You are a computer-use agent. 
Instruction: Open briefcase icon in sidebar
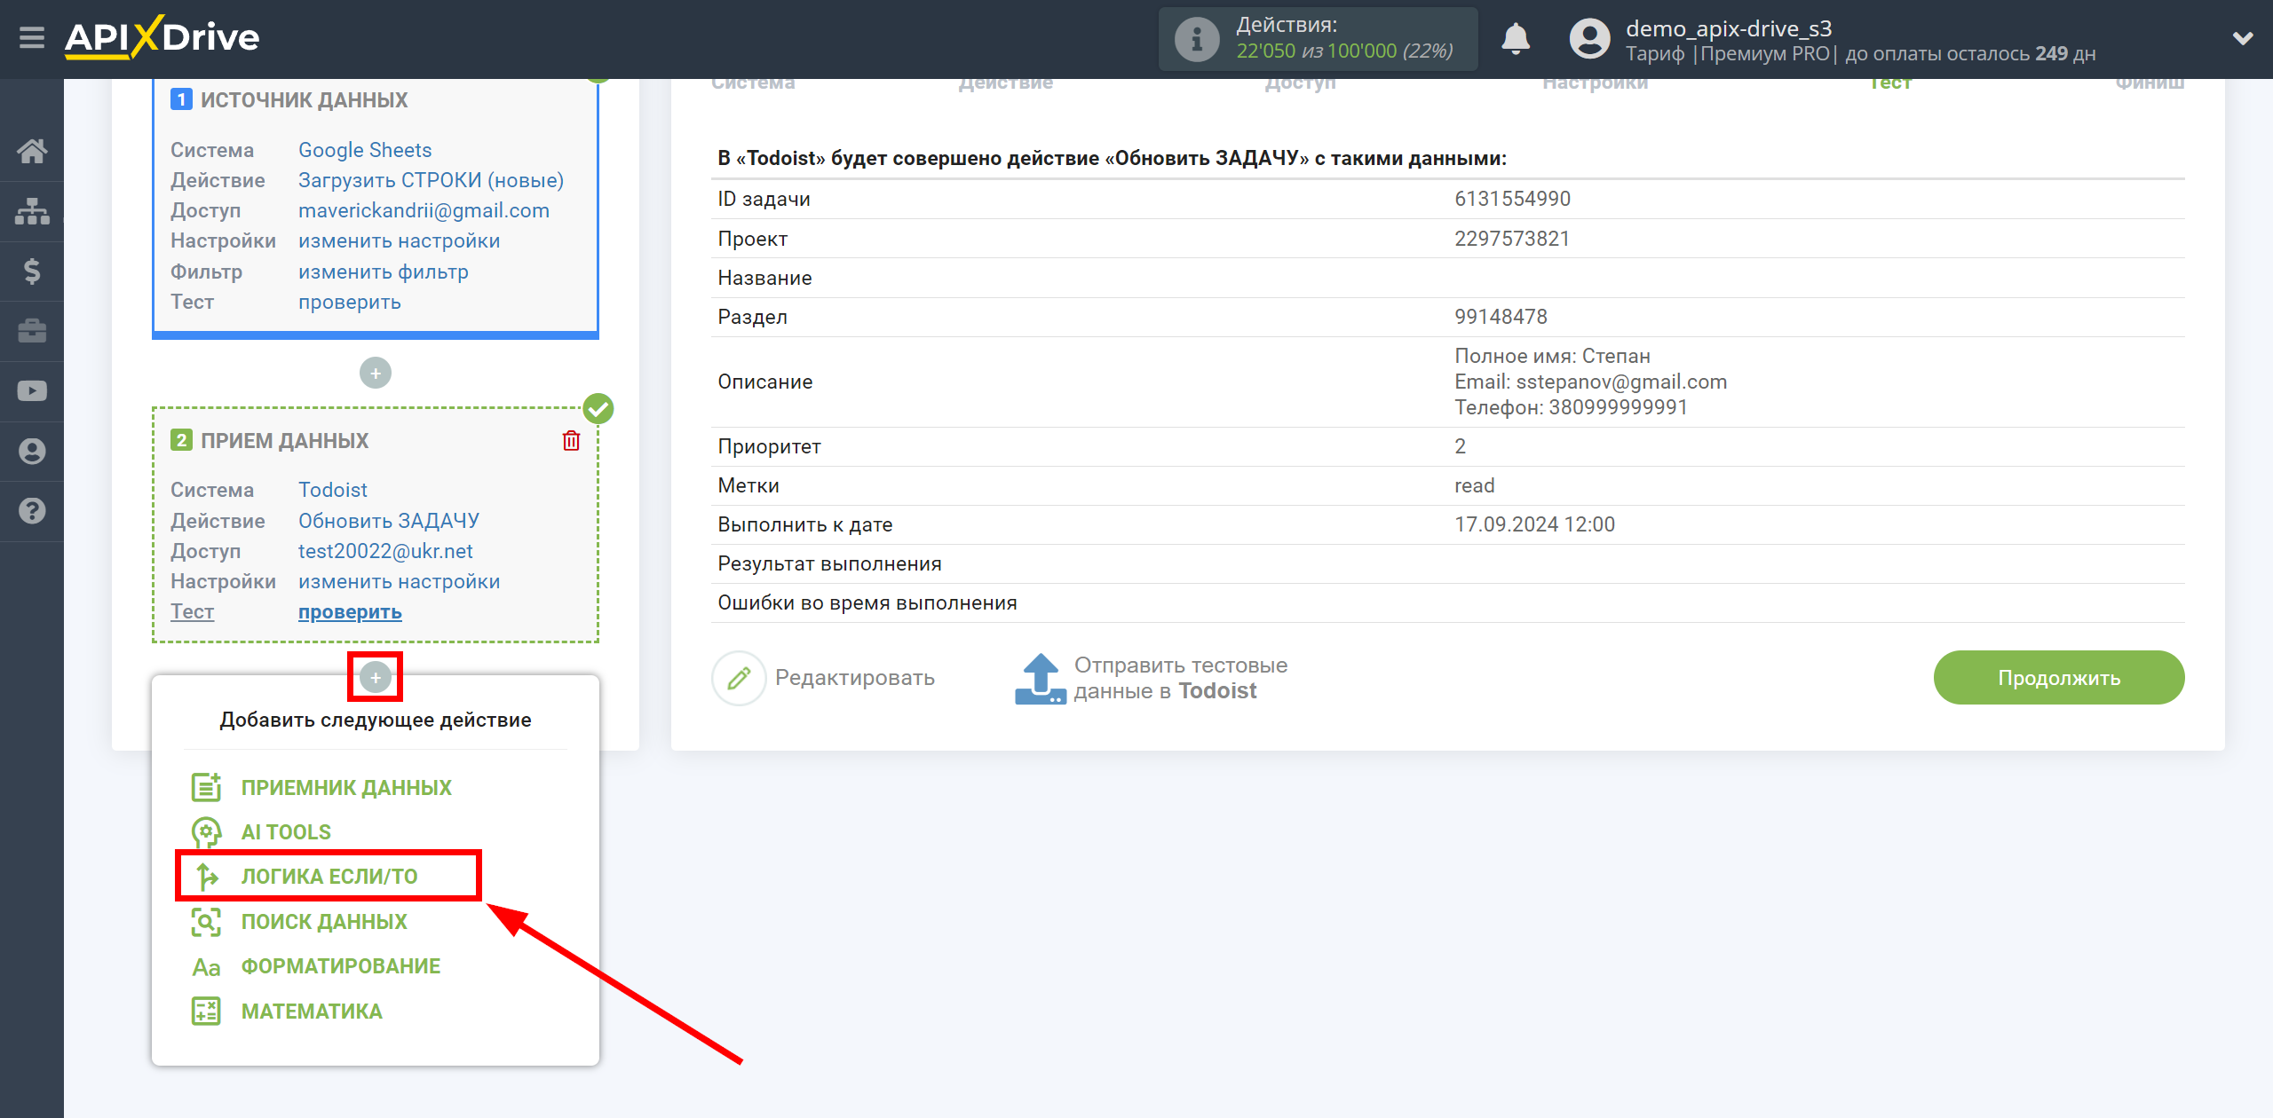click(x=32, y=331)
